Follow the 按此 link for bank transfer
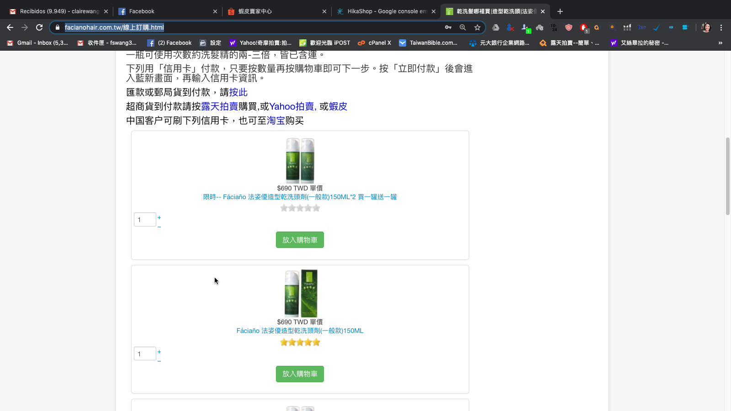Image resolution: width=731 pixels, height=411 pixels. 238,92
